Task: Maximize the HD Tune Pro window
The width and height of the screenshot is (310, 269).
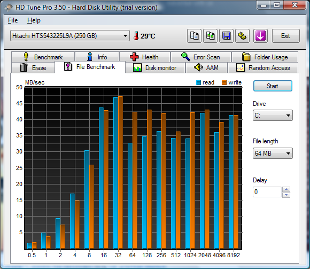Action: (277, 5)
